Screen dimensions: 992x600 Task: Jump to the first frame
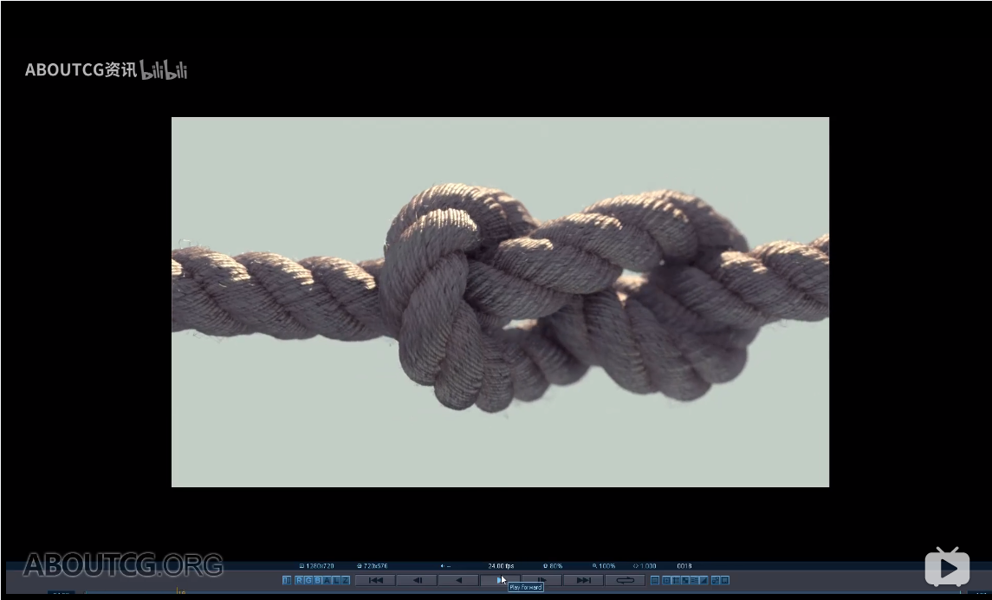pos(375,580)
